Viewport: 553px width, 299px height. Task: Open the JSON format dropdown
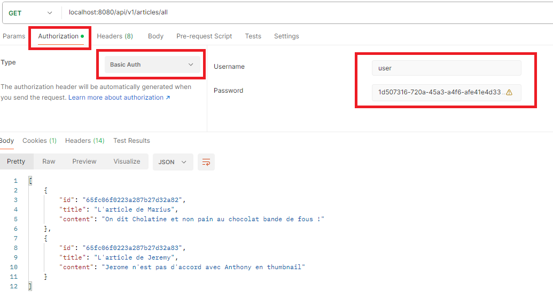(x=173, y=162)
